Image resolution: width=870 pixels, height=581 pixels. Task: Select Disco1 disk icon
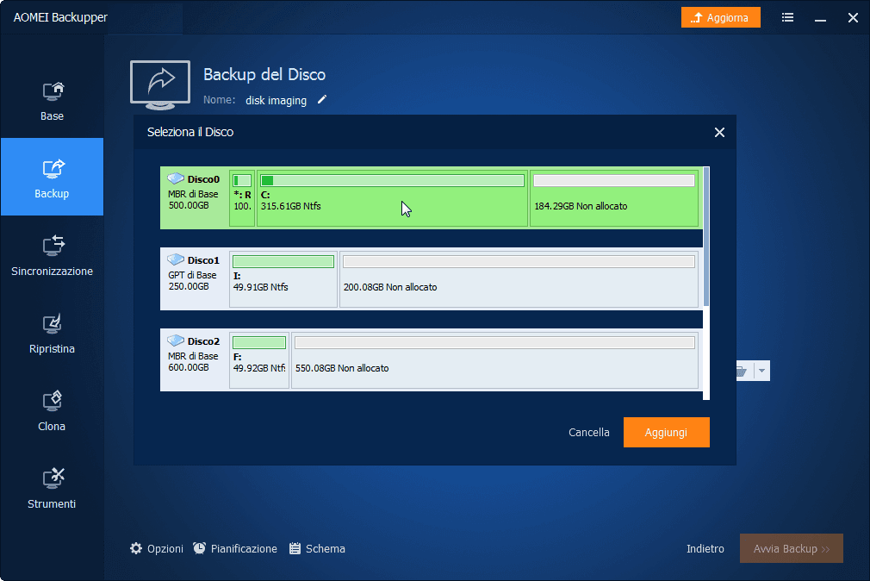pos(176,259)
